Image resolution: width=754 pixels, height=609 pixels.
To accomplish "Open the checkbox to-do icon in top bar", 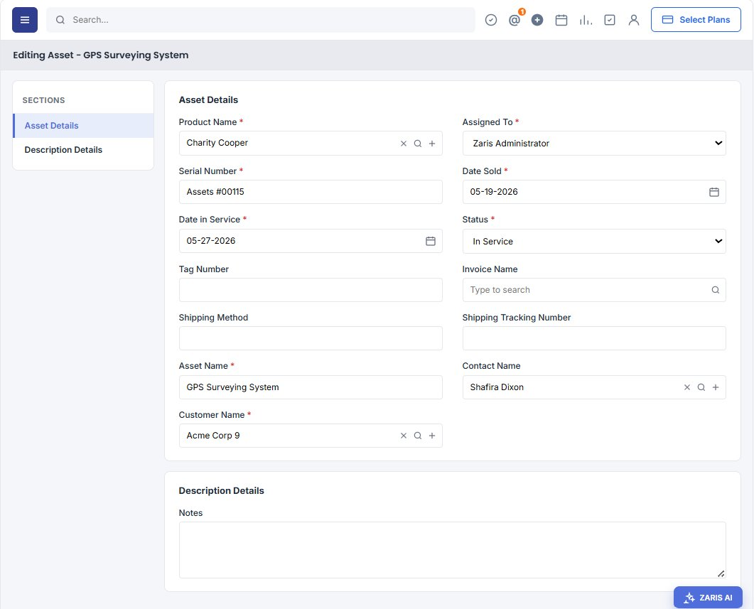I will pos(609,20).
